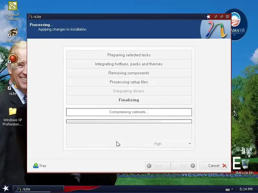Image resolution: width=258 pixels, height=193 pixels.
Task: Select 'Removing components' step
Action: (129, 73)
